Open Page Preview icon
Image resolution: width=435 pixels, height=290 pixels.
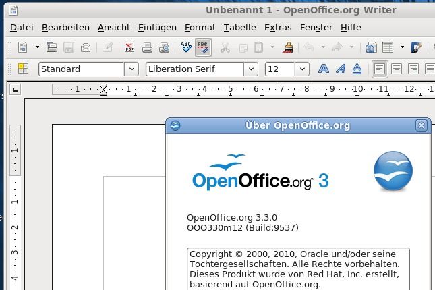tap(165, 47)
